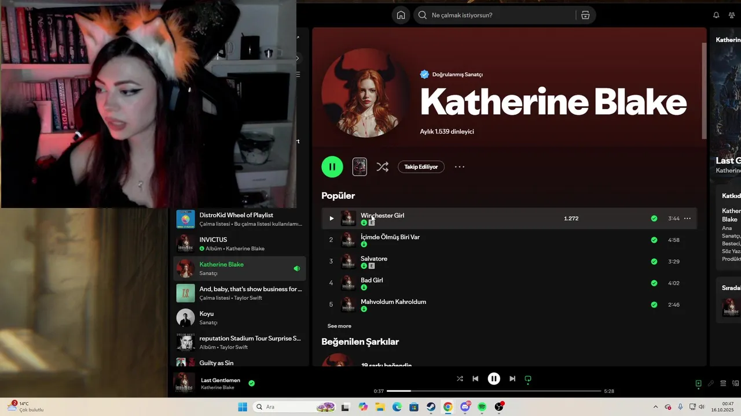Click the Browse icon inside the search bar
The image size is (741, 416).
point(585,15)
